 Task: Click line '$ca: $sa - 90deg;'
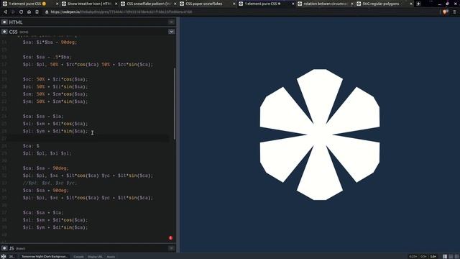(x=46, y=168)
